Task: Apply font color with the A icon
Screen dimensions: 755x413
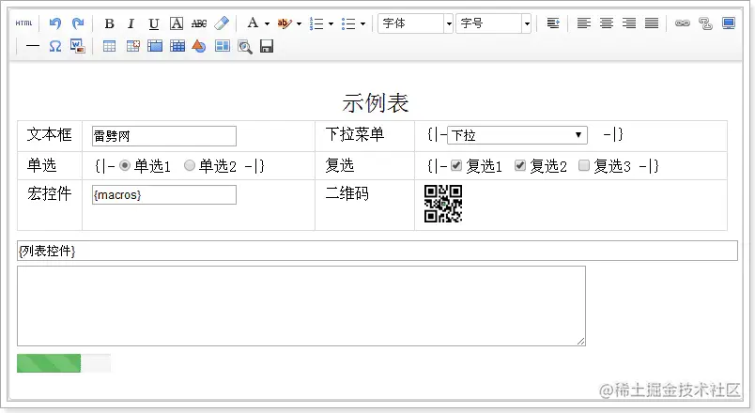Action: point(253,23)
